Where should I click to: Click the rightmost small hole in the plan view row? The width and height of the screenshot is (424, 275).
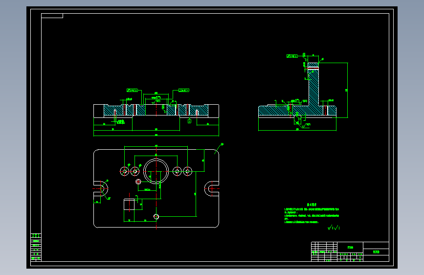pyautogui.click(x=188, y=171)
